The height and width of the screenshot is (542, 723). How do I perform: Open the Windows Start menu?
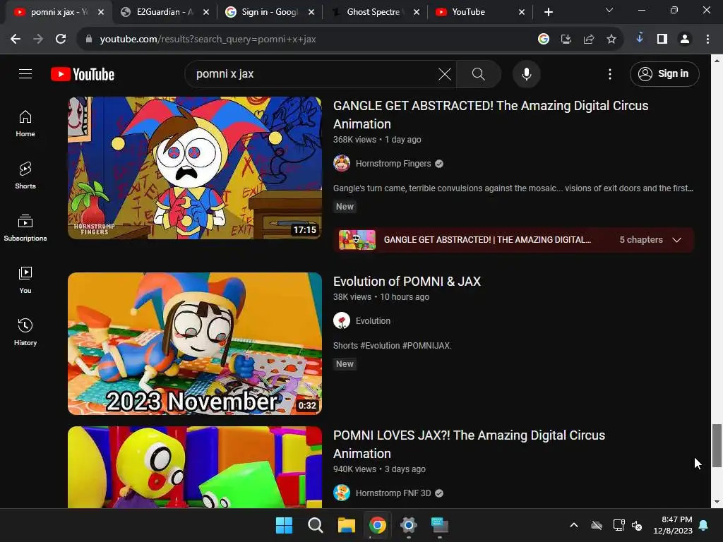[284, 525]
